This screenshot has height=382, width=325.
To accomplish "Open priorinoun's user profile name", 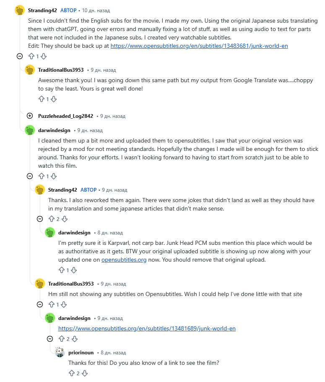I will [81, 353].
